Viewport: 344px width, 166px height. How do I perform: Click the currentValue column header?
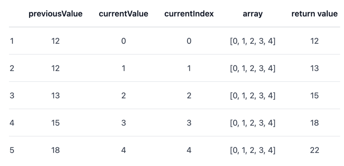pos(123,14)
